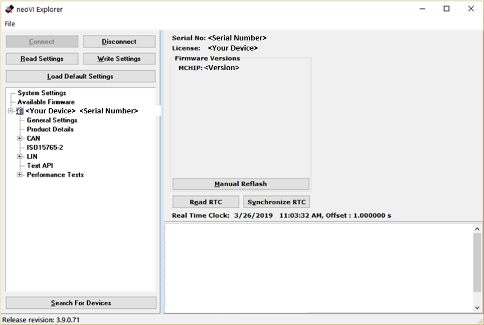The height and width of the screenshot is (325, 484).
Task: Click the log scrollbar up arrow
Action: coord(477,229)
